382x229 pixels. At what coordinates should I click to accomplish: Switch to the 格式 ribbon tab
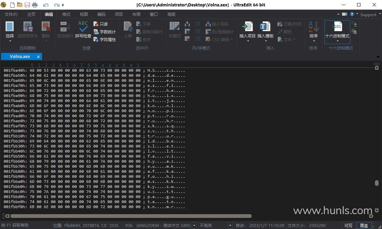point(66,14)
